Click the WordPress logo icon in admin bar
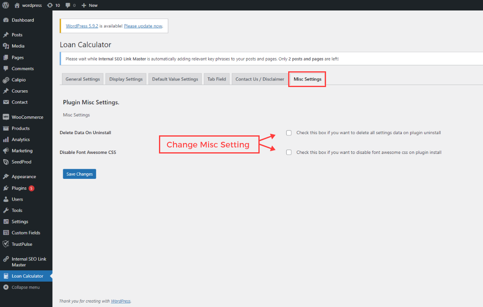This screenshot has height=307, width=483. pos(6,5)
